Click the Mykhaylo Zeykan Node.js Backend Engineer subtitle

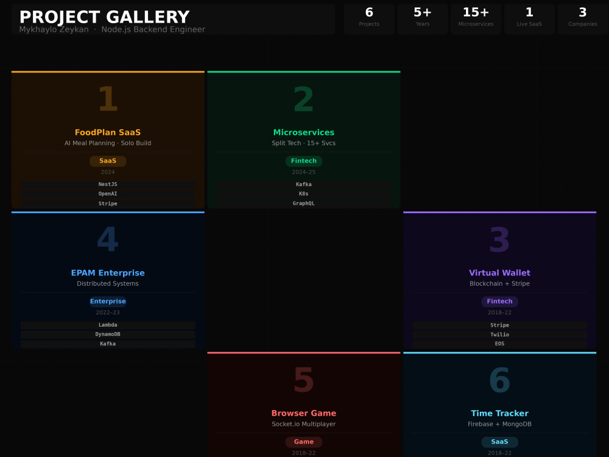tap(112, 29)
